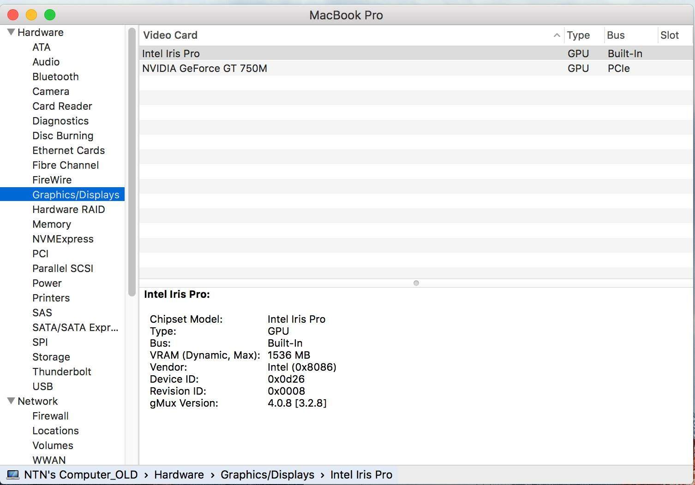Open Thunderbolt information
Image resolution: width=695 pixels, height=485 pixels.
[x=62, y=372]
